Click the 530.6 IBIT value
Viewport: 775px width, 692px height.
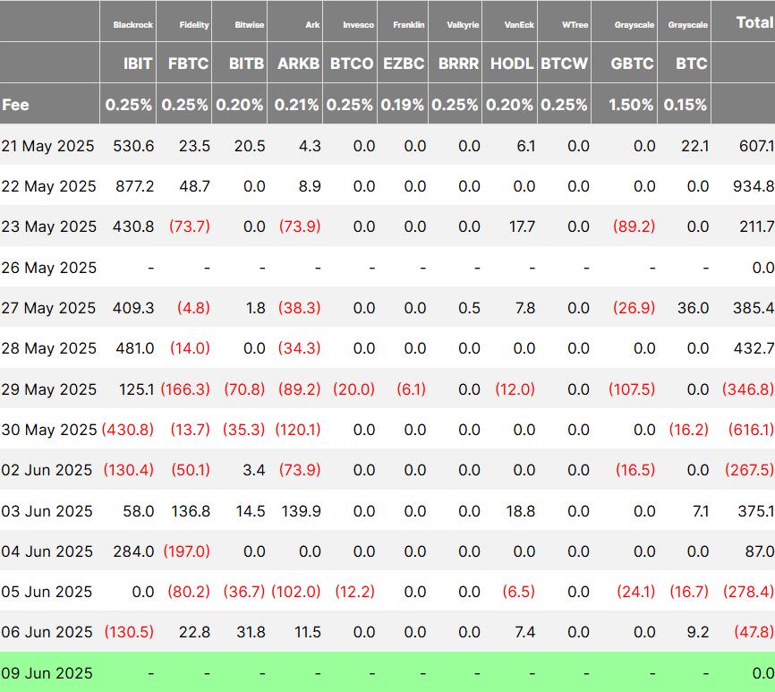(x=133, y=146)
